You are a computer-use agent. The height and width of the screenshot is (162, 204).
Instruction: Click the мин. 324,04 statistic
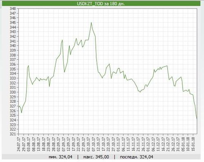pos(60,157)
